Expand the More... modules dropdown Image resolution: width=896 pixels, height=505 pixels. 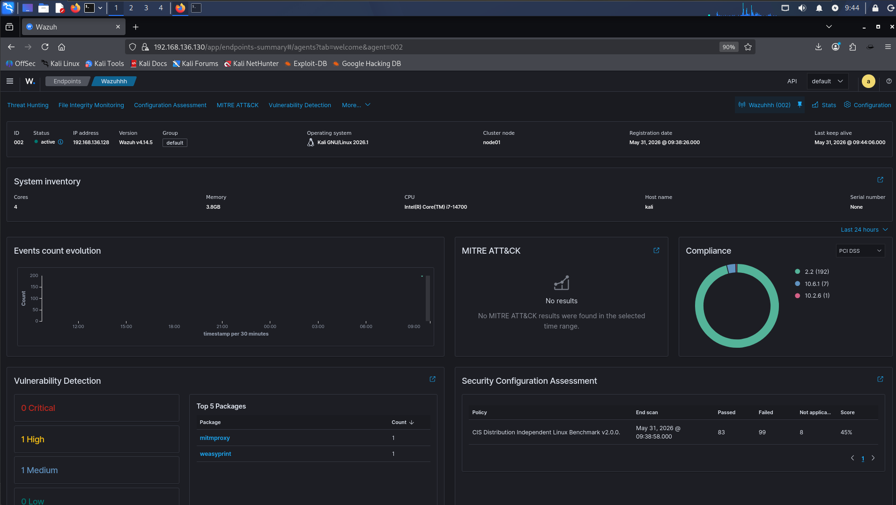[356, 105]
